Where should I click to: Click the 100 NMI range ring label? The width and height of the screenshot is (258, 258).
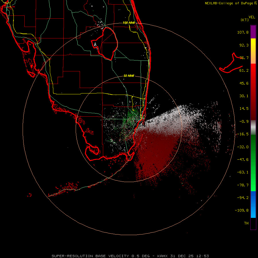click(x=129, y=23)
